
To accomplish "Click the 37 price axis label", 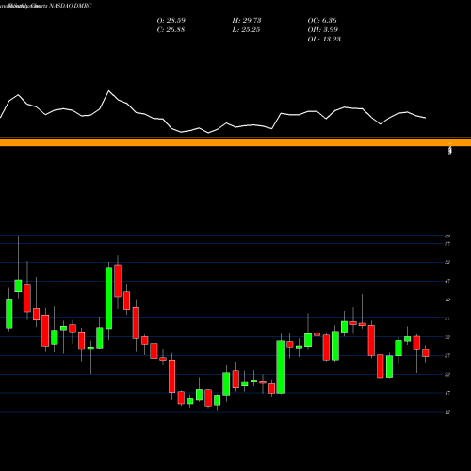I will coord(447,318).
